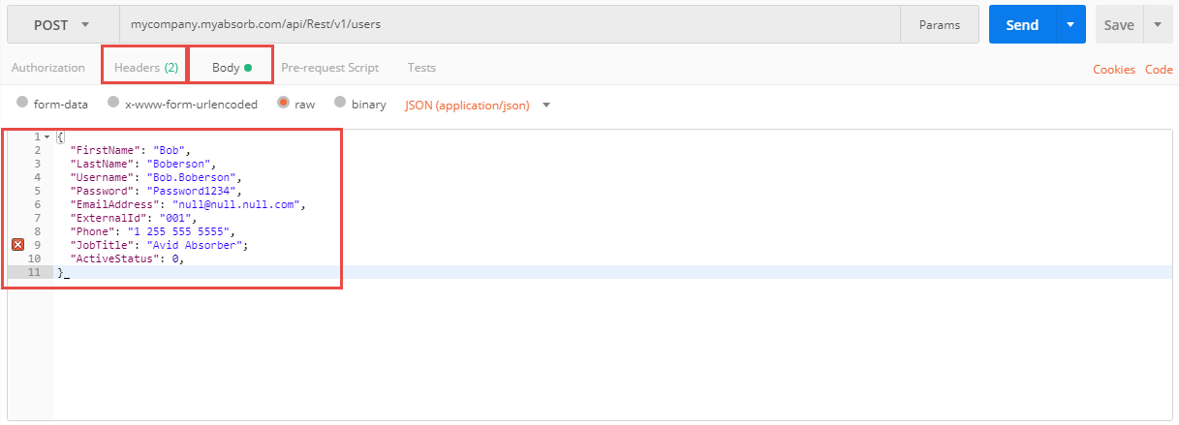The image size is (1179, 425).
Task: Open the Headers (2) tab
Action: [x=146, y=68]
